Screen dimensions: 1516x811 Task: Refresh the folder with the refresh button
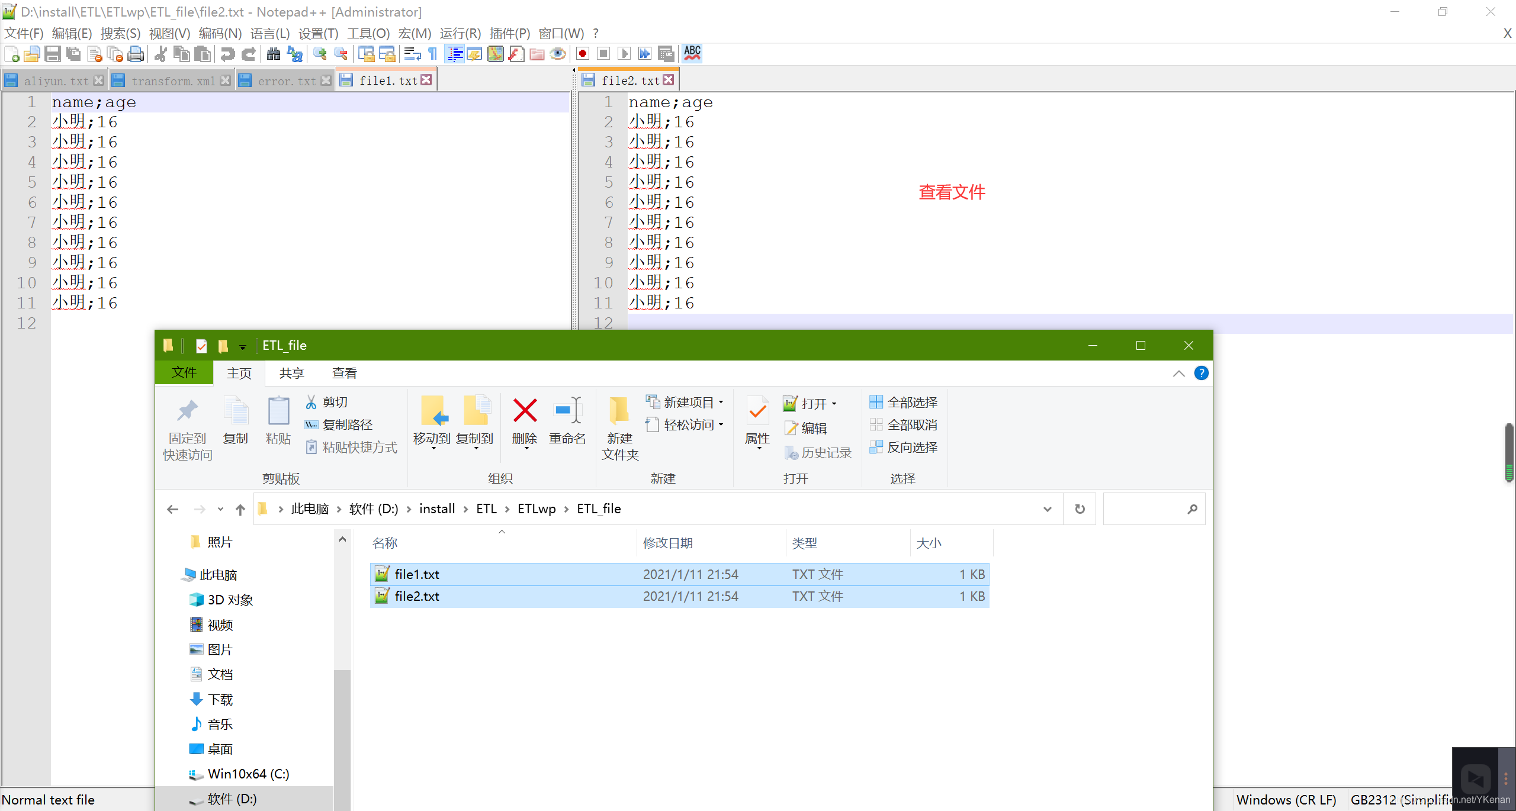pos(1079,509)
